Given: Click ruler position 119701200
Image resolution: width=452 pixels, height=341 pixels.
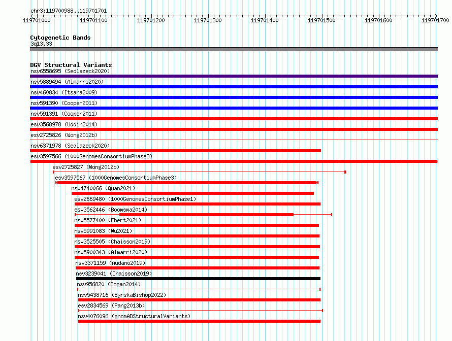Looking at the screenshot, I should (x=151, y=20).
